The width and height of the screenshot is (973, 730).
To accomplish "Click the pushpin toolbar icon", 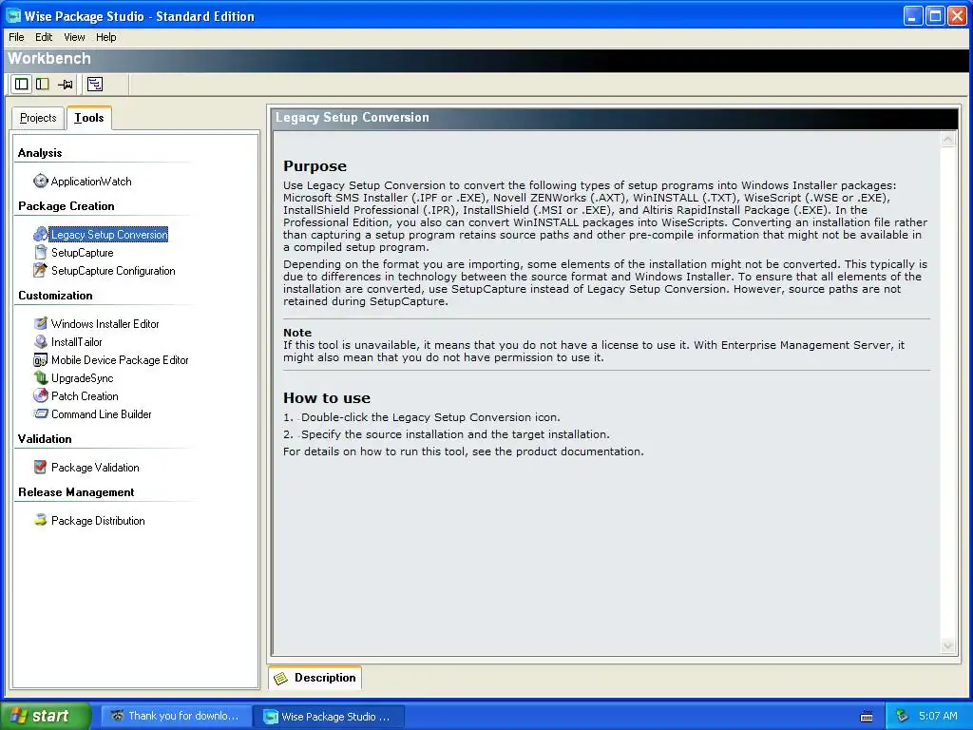I will 66,84.
